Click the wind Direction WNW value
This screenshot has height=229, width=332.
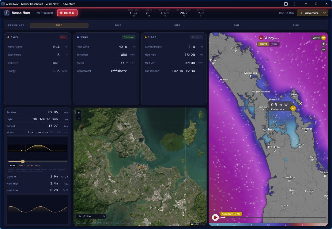124,55
